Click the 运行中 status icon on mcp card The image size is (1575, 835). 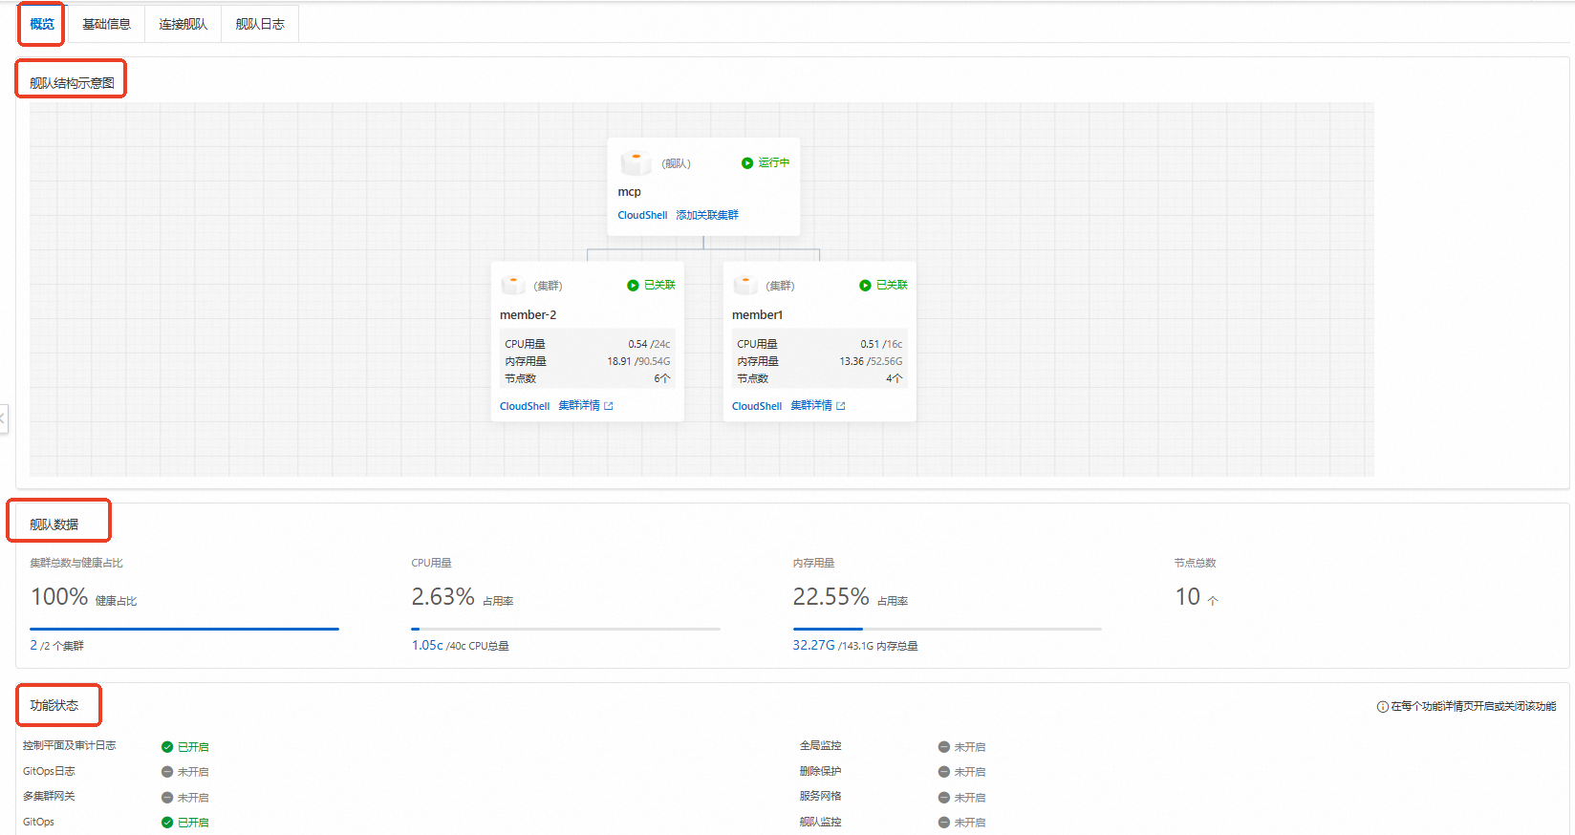(747, 163)
